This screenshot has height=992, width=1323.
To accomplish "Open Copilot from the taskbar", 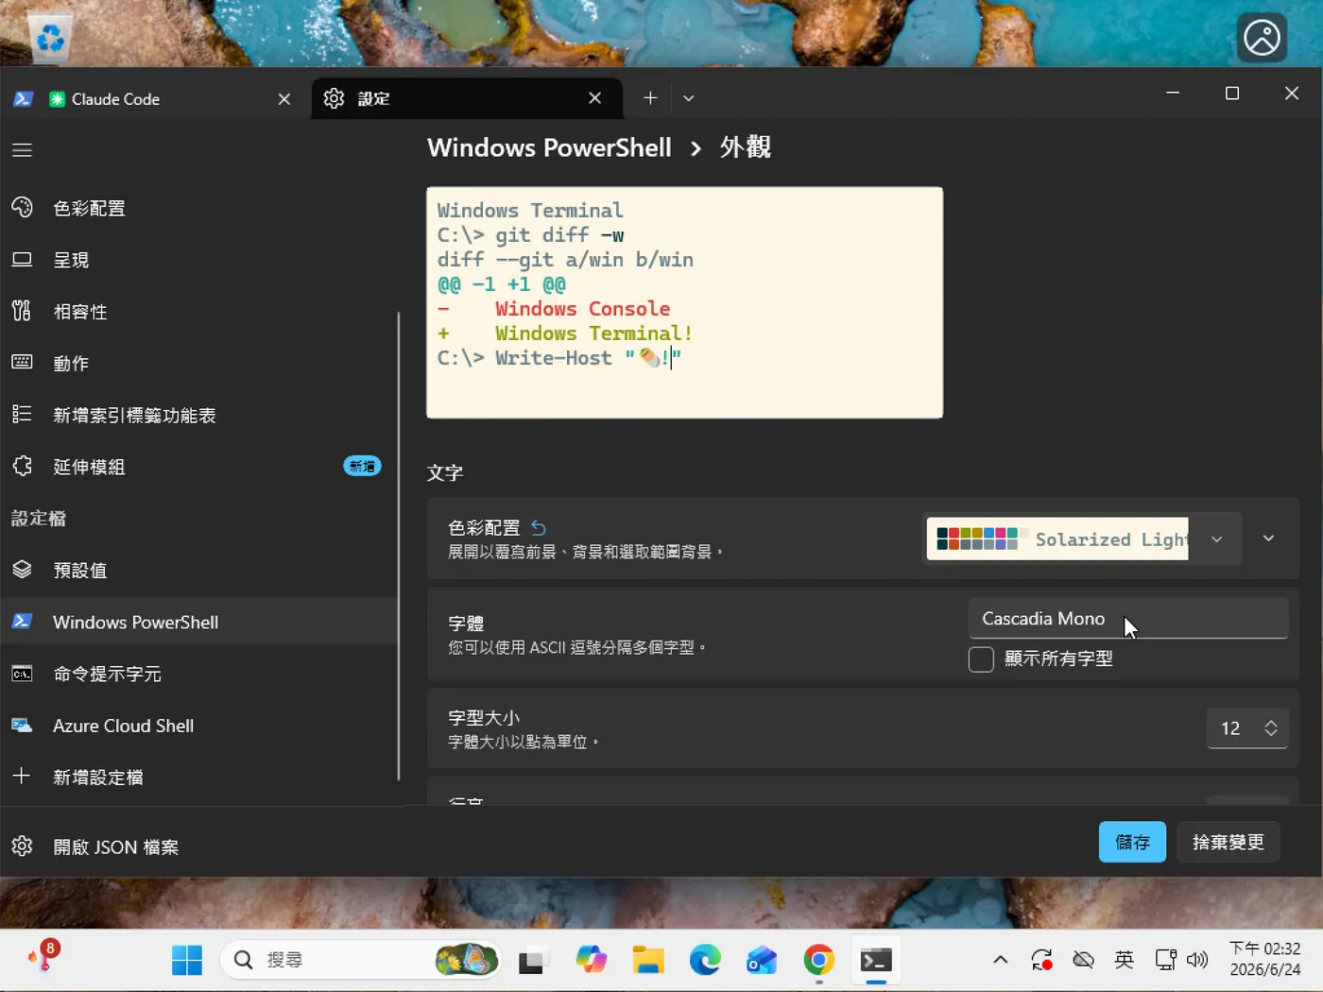I will (592, 960).
